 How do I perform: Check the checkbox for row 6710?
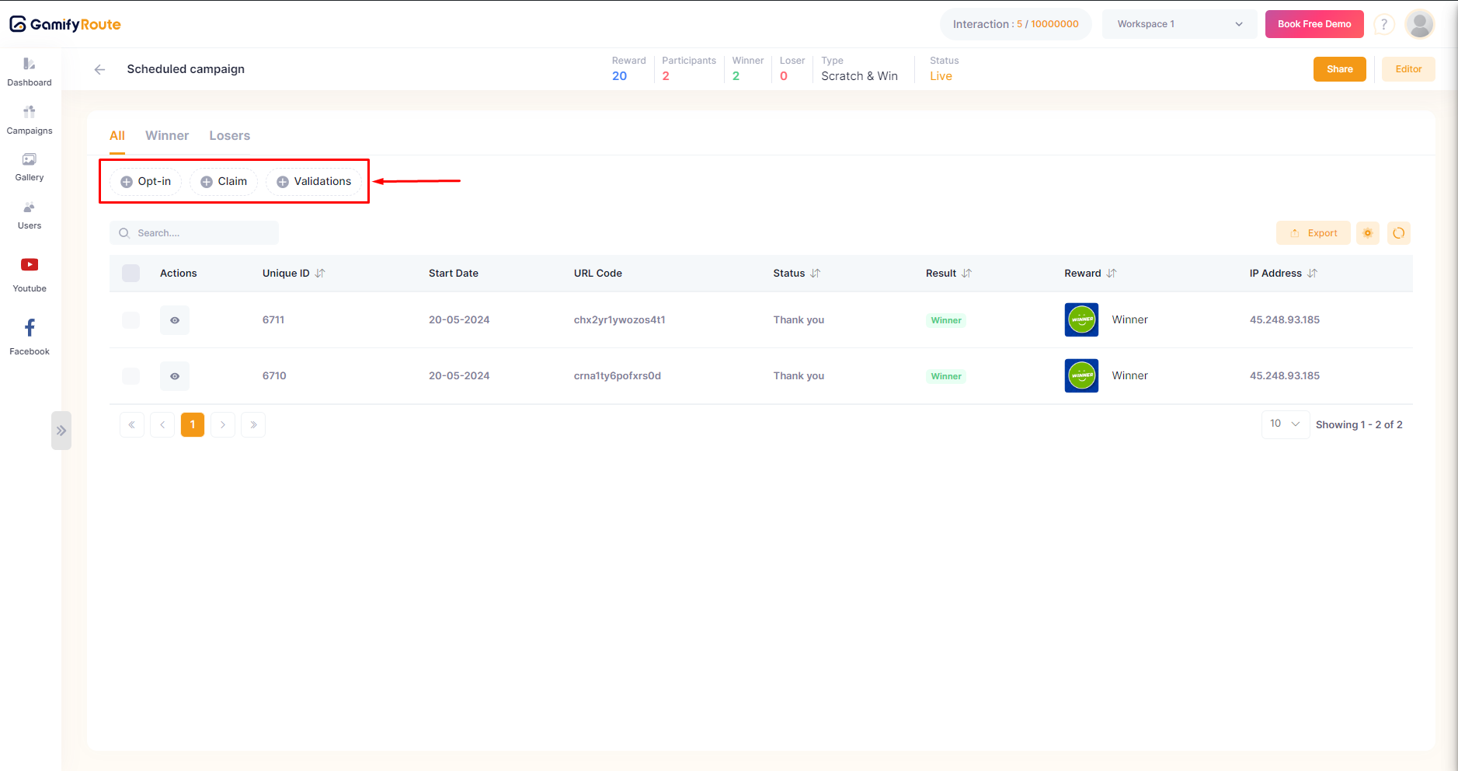pyautogui.click(x=131, y=376)
